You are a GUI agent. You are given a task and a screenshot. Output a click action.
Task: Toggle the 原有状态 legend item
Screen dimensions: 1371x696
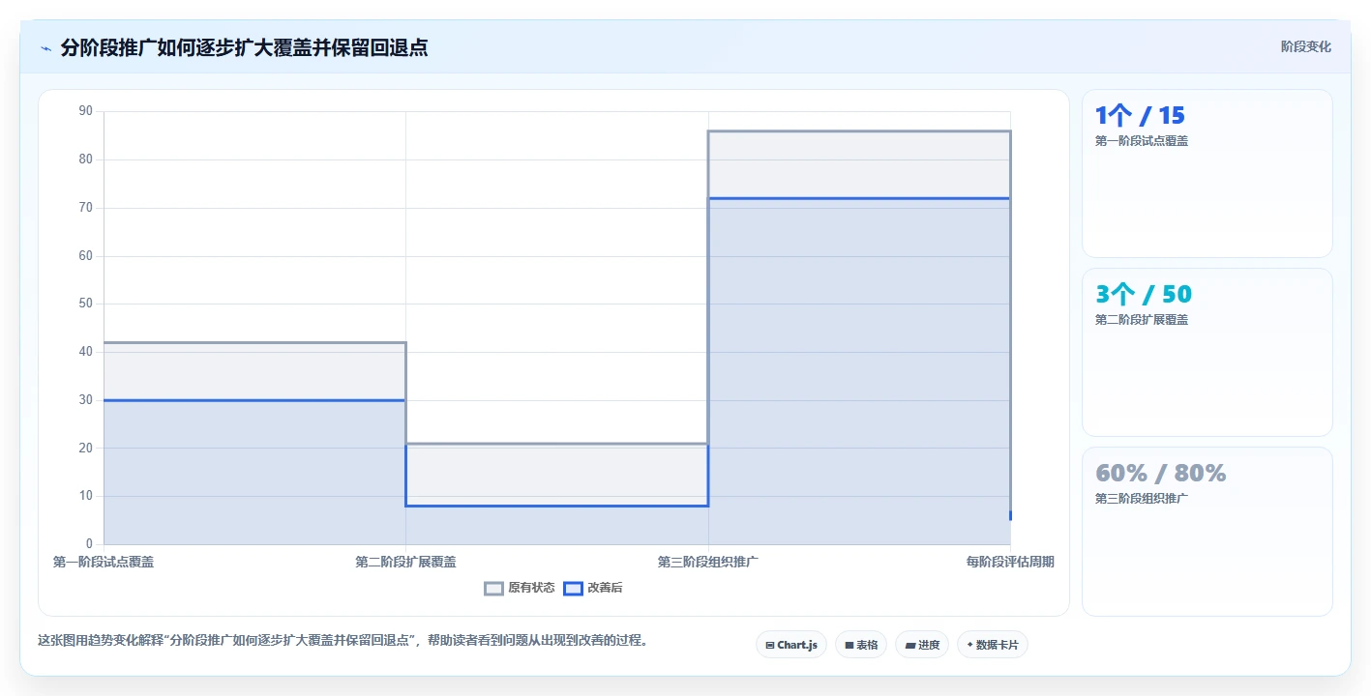click(x=520, y=588)
